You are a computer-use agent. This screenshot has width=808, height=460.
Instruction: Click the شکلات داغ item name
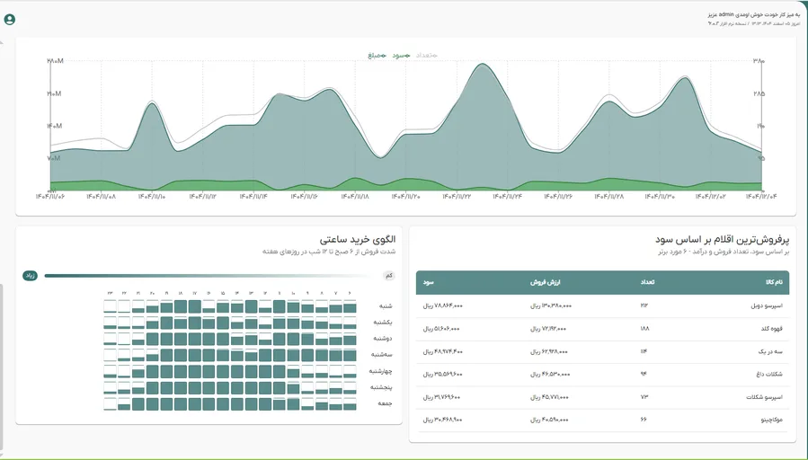coord(769,375)
